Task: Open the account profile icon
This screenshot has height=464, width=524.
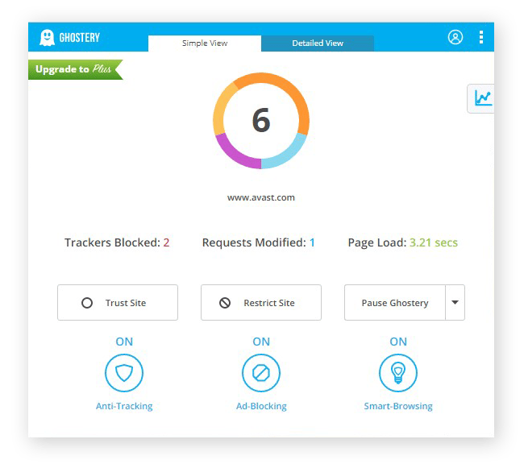Action: point(455,37)
